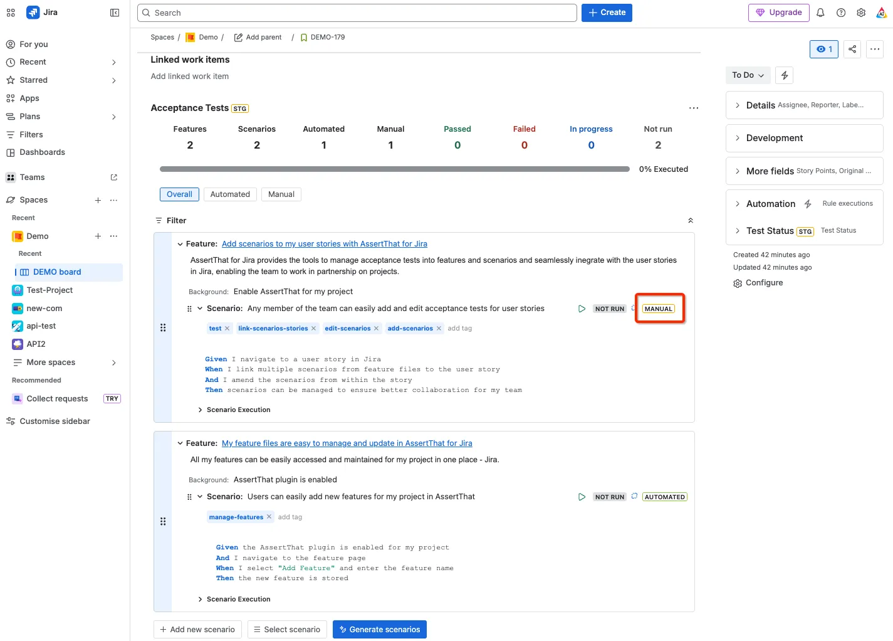Select the Overall filter toggle

(179, 194)
